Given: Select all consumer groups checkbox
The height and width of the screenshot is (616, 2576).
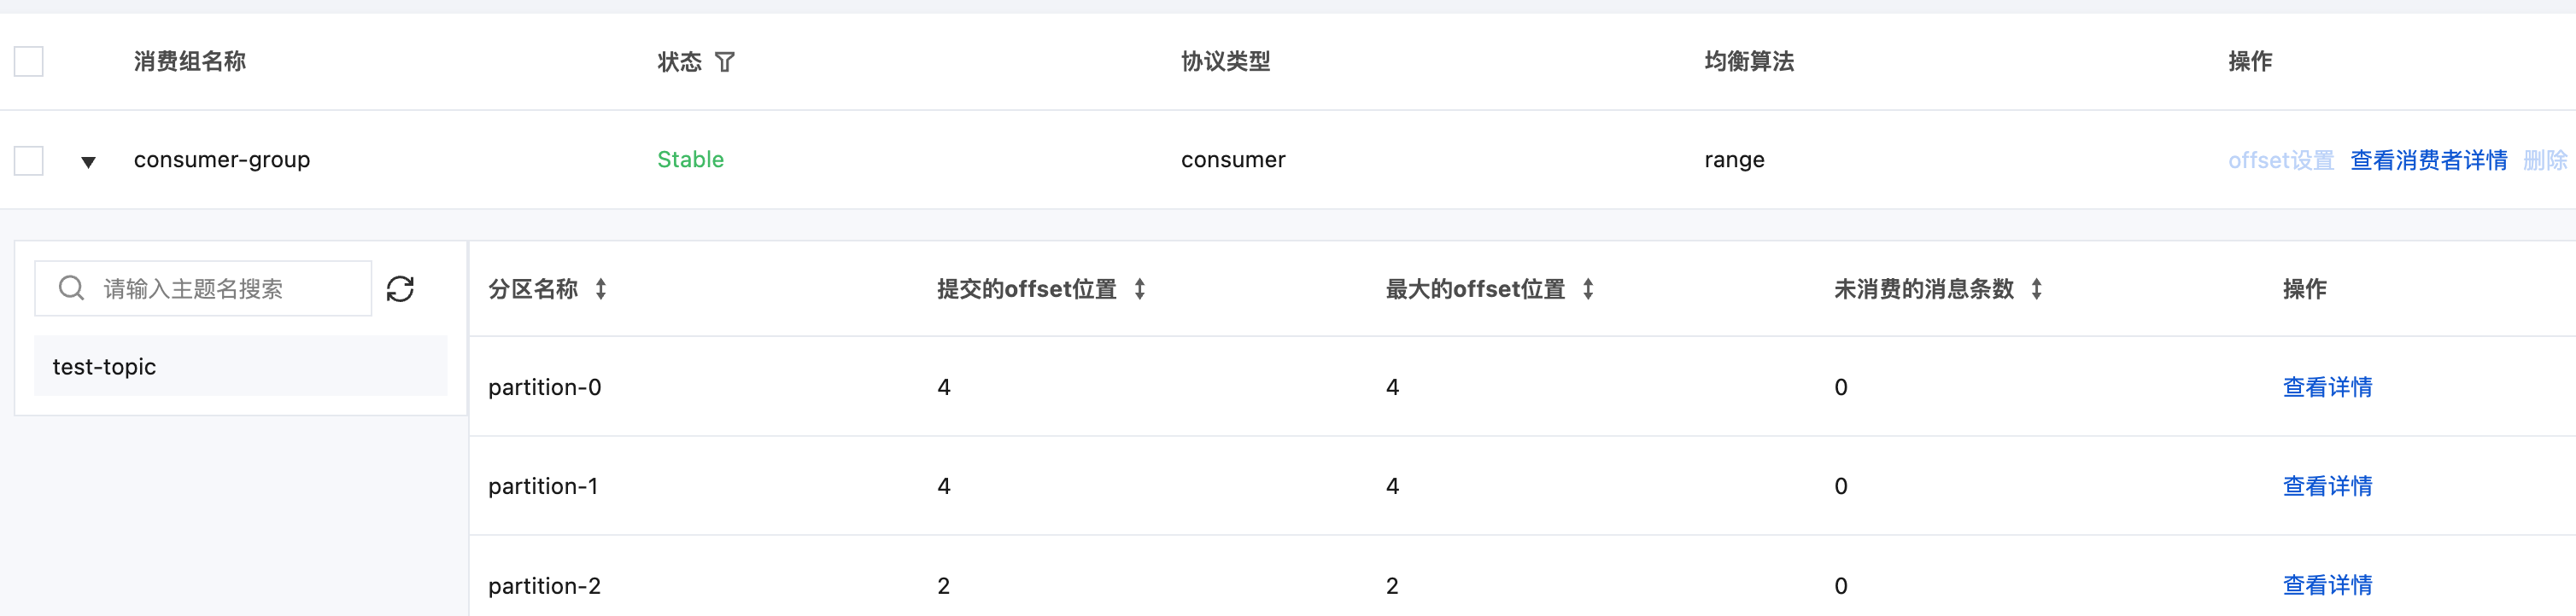Looking at the screenshot, I should (29, 62).
